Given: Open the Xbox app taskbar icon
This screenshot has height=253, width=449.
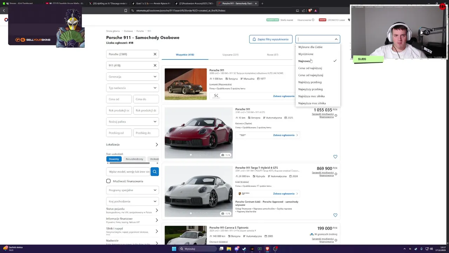Looking at the screenshot, I should 260,249.
